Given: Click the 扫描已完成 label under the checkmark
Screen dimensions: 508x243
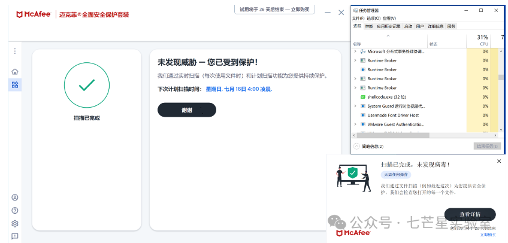Looking at the screenshot, I should 86,118.
